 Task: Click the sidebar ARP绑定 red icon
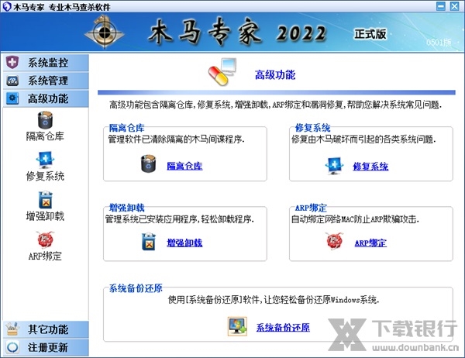coord(46,239)
